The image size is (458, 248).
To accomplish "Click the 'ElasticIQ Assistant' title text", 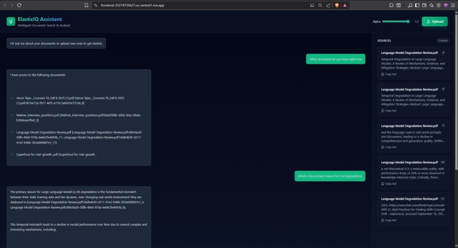I will pos(40,19).
